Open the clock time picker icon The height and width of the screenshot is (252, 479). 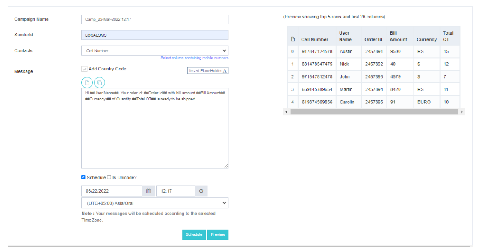pos(201,191)
